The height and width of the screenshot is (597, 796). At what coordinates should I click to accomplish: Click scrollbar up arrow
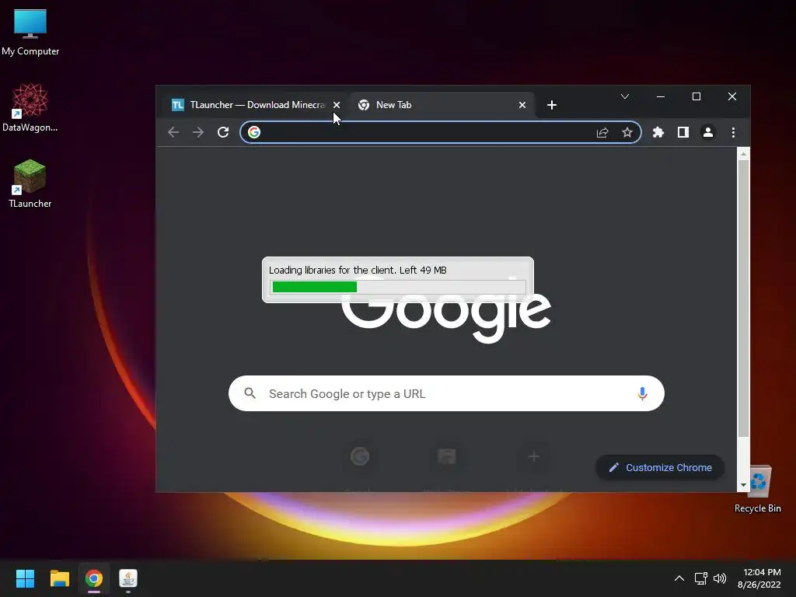click(743, 153)
